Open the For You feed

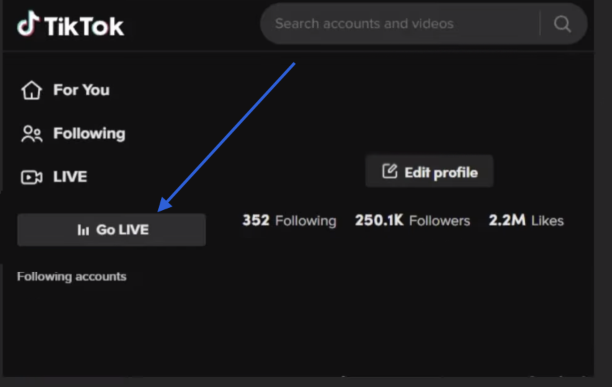click(65, 90)
